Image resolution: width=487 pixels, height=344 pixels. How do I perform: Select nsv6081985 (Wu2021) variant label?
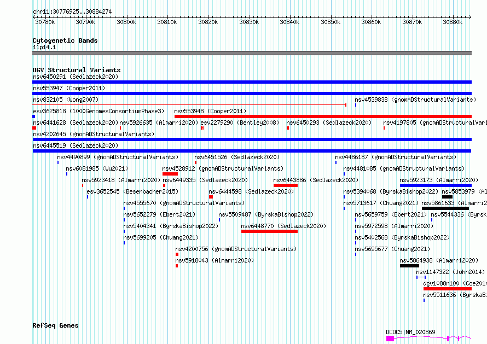(x=97, y=168)
